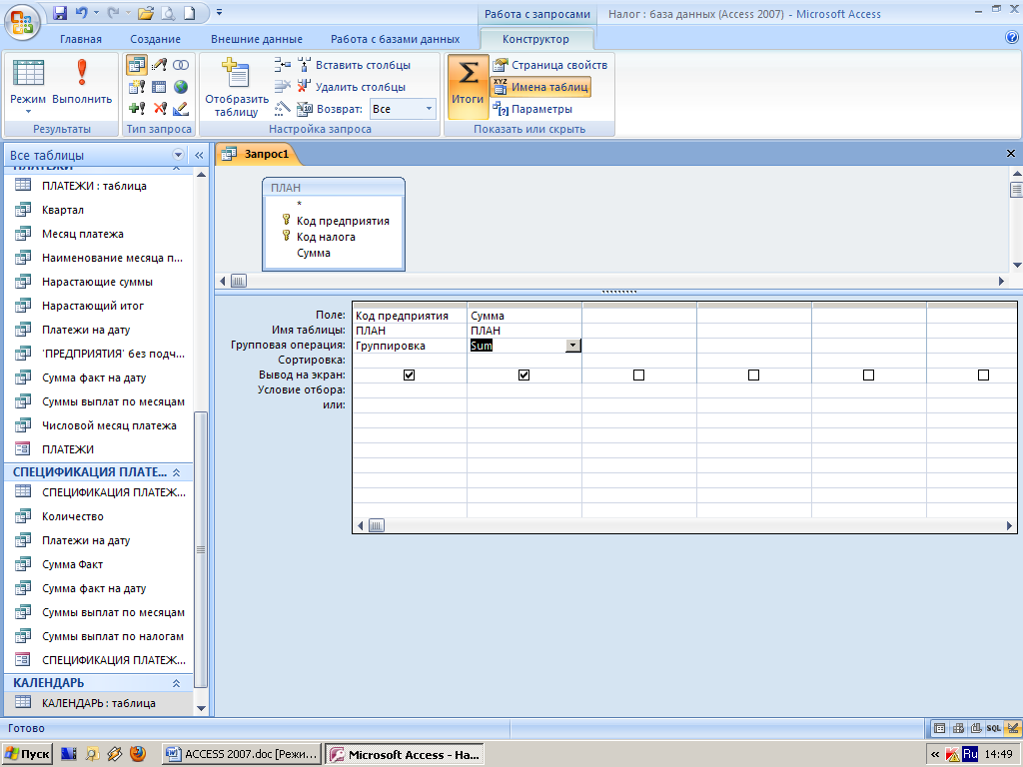
Task: Open the Возврат 'Все' combo box
Action: 403,109
